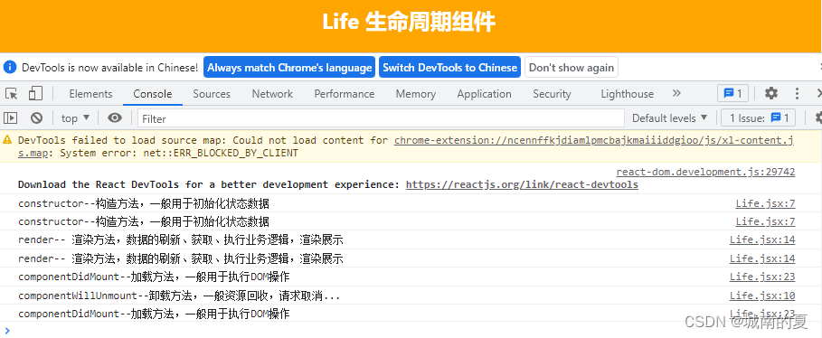Switch to the Elements tab

pyautogui.click(x=90, y=94)
